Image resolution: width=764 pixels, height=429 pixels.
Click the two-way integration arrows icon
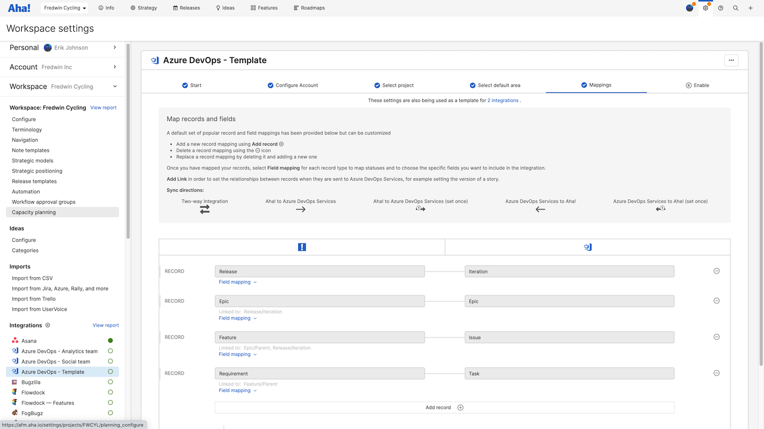pyautogui.click(x=205, y=209)
